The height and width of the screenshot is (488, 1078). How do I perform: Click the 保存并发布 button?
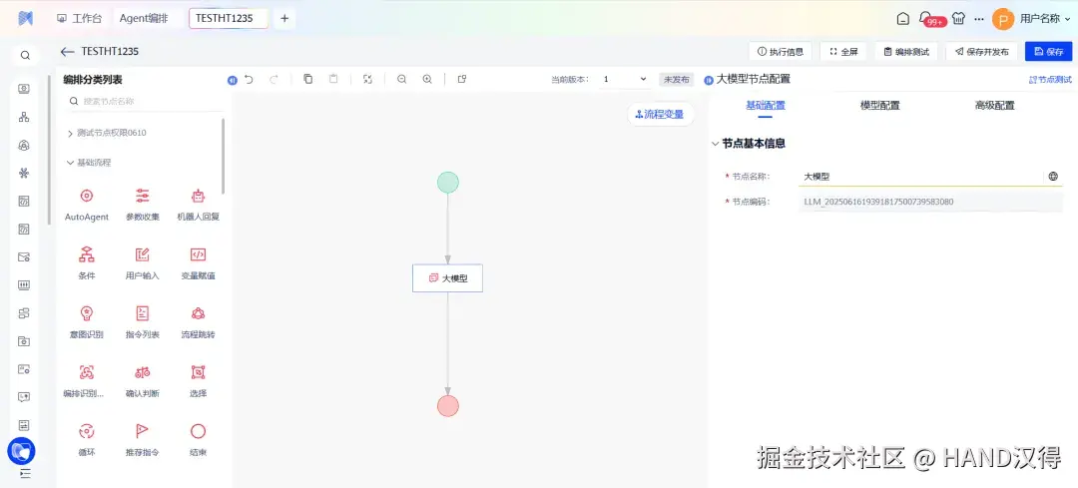click(982, 52)
